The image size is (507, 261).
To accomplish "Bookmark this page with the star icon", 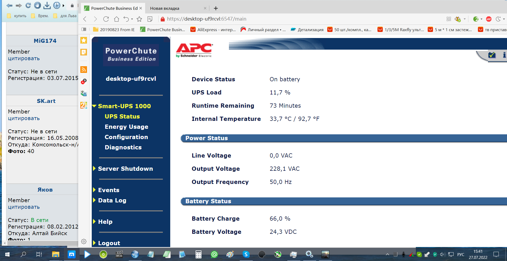I will (x=139, y=19).
